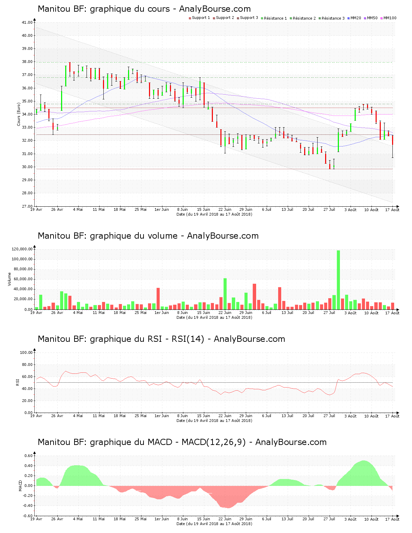
Task: Click the 35.00 tick on price axis
Action: point(27,101)
